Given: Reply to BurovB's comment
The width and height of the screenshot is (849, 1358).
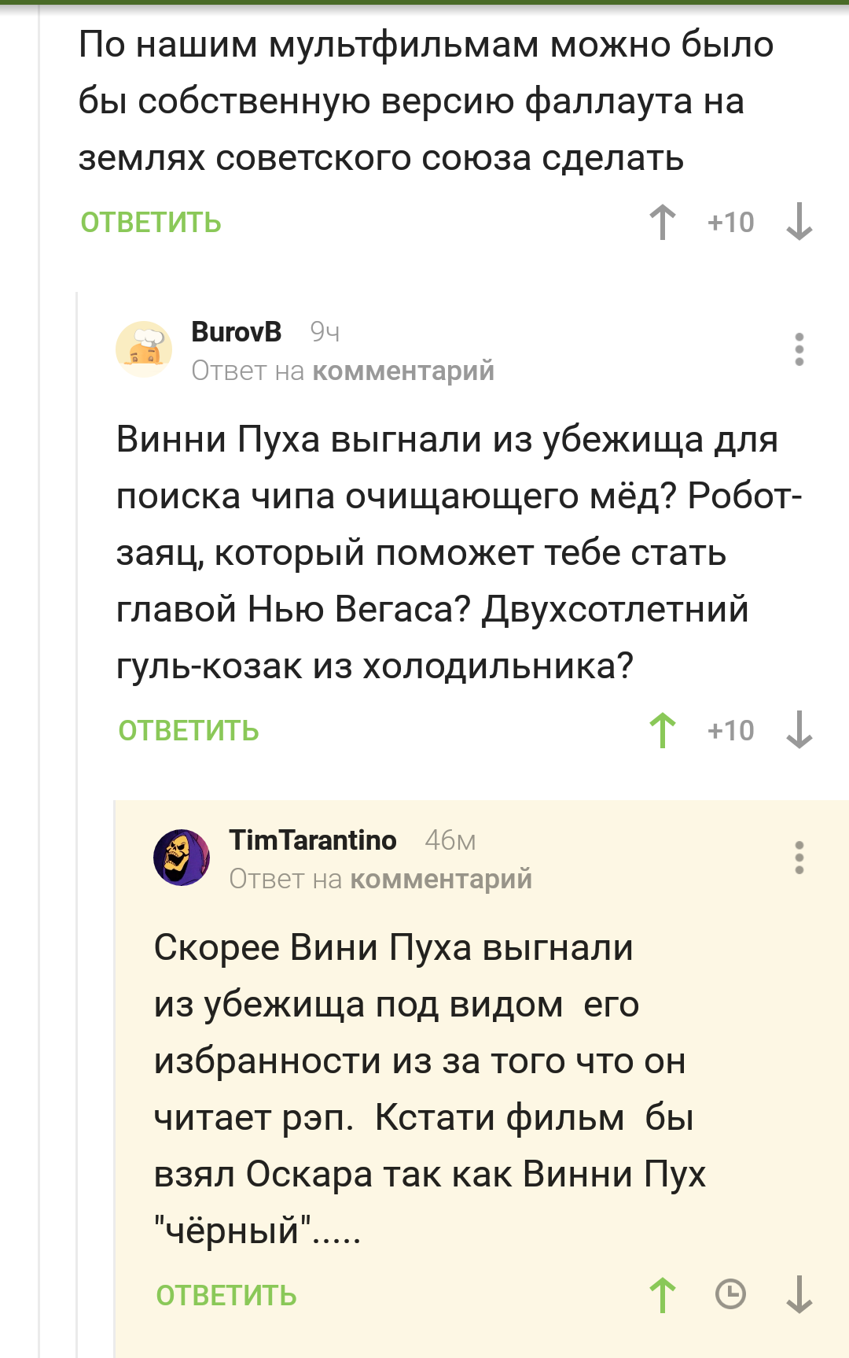Looking at the screenshot, I should tap(189, 731).
